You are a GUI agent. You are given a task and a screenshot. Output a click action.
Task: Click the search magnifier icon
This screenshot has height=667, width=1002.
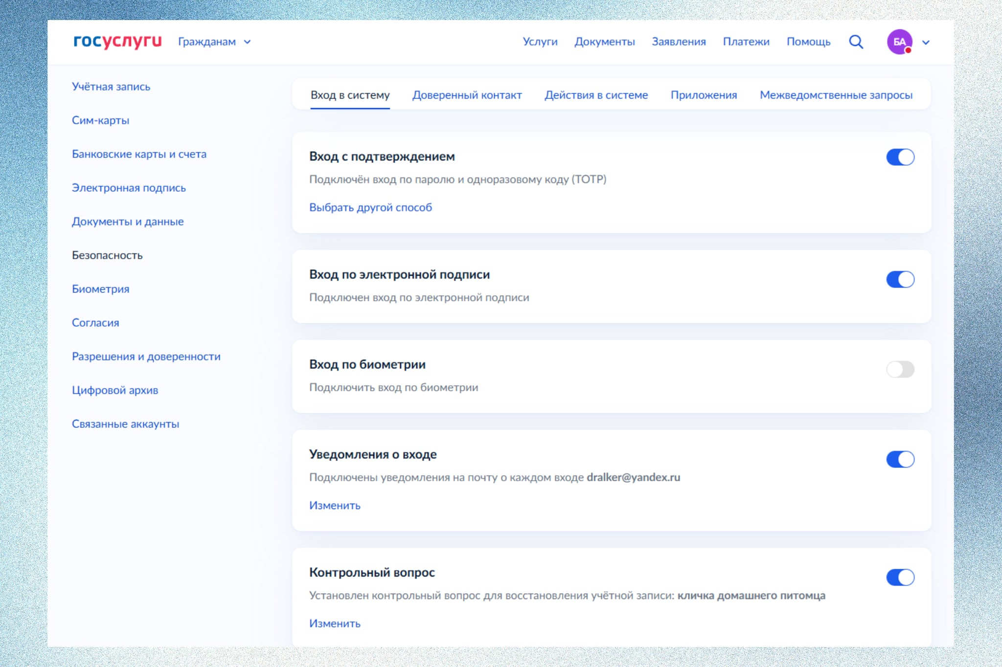pos(856,42)
